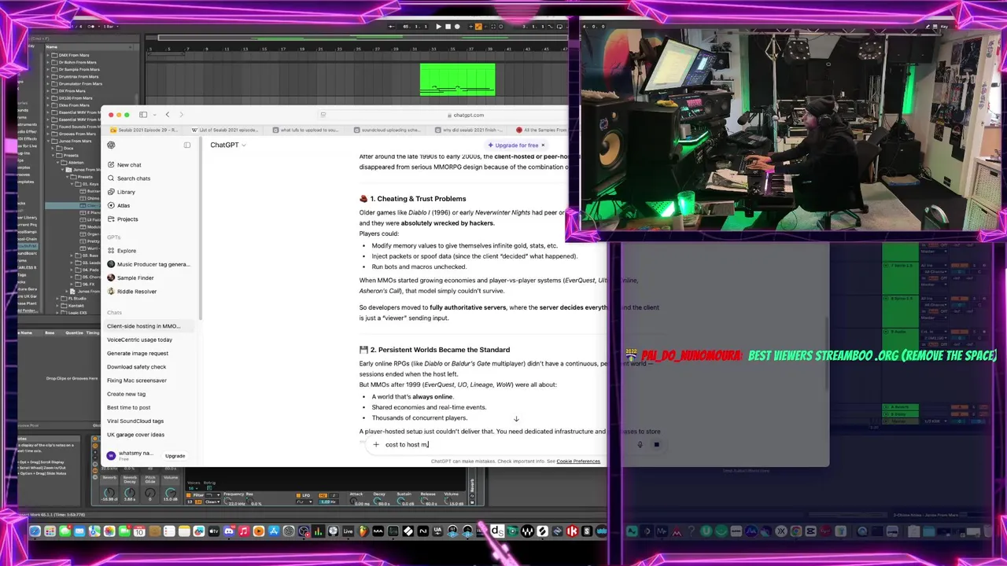Open the UK garage cover ideas chat

pos(135,435)
